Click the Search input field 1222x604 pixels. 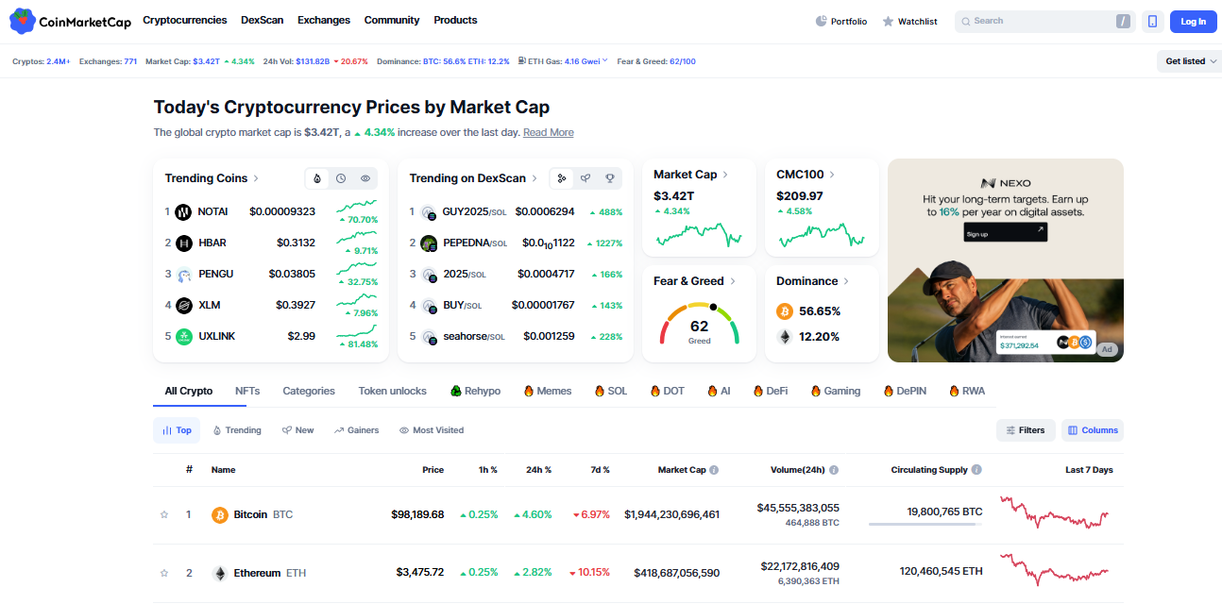click(x=1044, y=22)
